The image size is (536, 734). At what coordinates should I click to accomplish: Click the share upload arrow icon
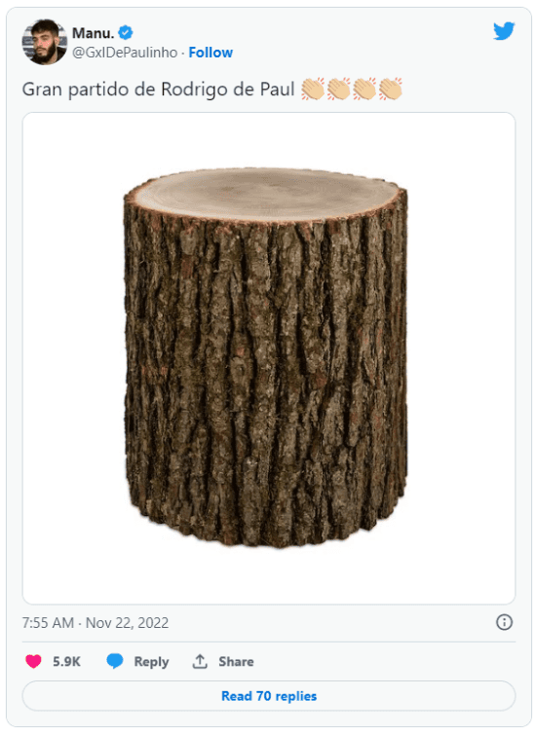200,661
